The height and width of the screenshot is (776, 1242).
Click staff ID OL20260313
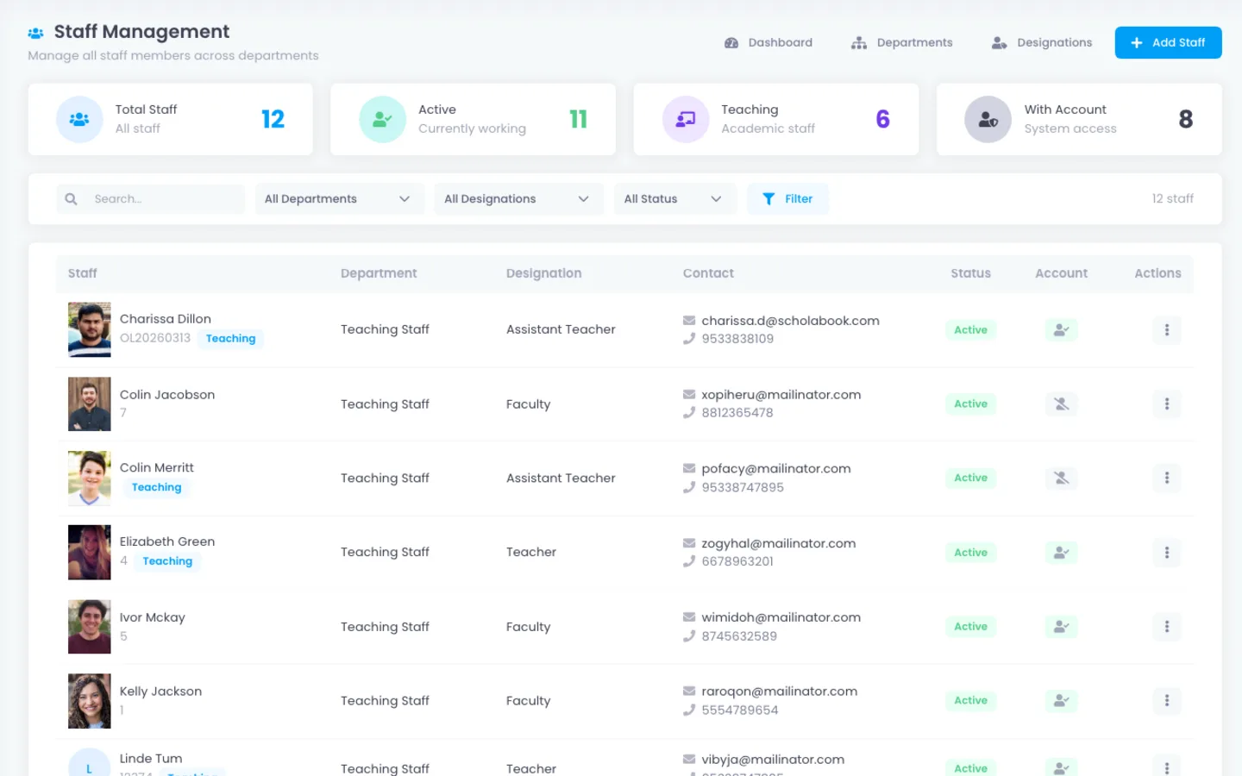155,338
